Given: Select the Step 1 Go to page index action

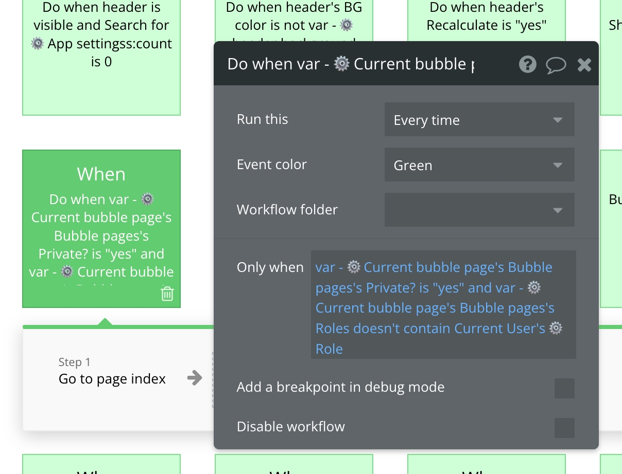Looking at the screenshot, I should click(112, 379).
